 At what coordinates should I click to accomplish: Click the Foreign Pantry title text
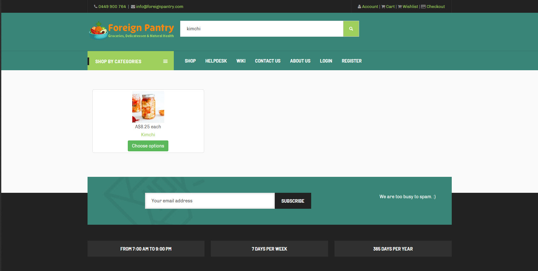141,28
